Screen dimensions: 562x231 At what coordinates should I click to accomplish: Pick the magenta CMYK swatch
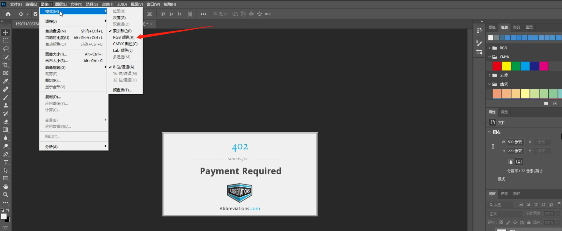coord(544,66)
